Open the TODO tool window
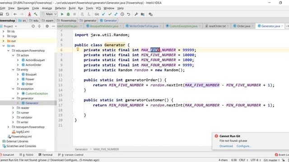Viewport: 289px width, 162px height. [26, 155]
